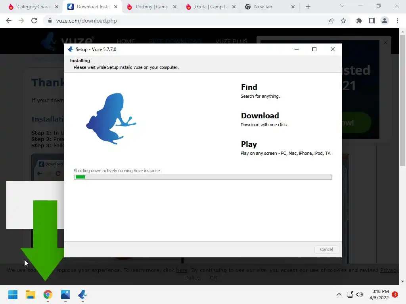Open the VUZE PLUS menu on website
Screen dimensions: 406x304
point(232,41)
